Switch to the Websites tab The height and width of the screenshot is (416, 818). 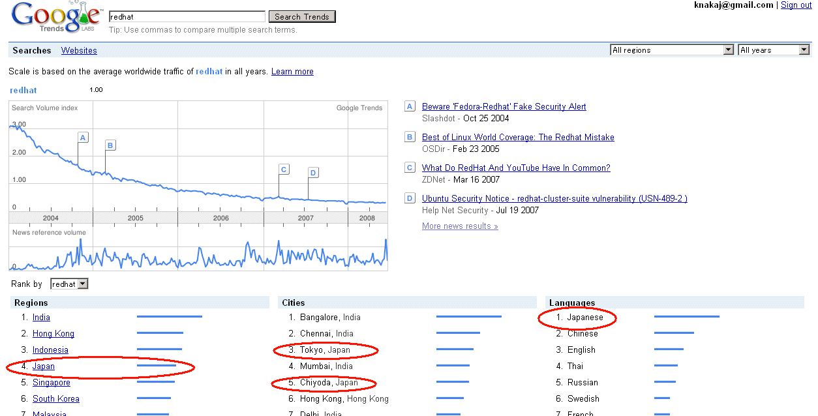tap(79, 50)
